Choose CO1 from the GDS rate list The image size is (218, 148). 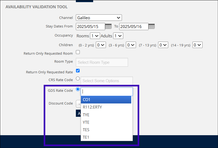tap(106, 100)
